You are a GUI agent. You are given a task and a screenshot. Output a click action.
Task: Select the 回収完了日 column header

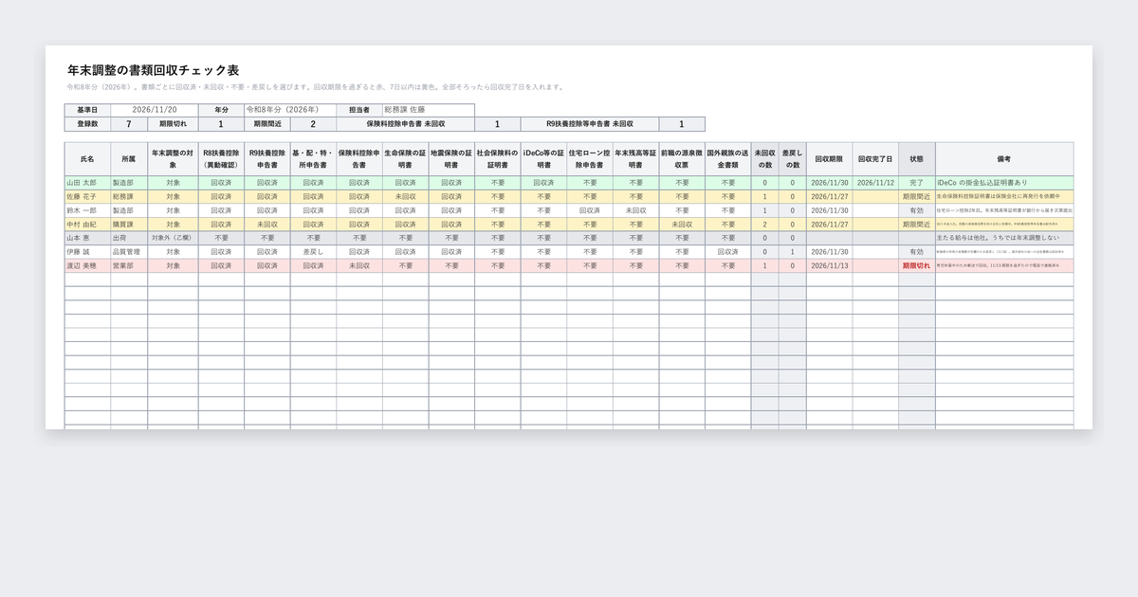(x=874, y=158)
